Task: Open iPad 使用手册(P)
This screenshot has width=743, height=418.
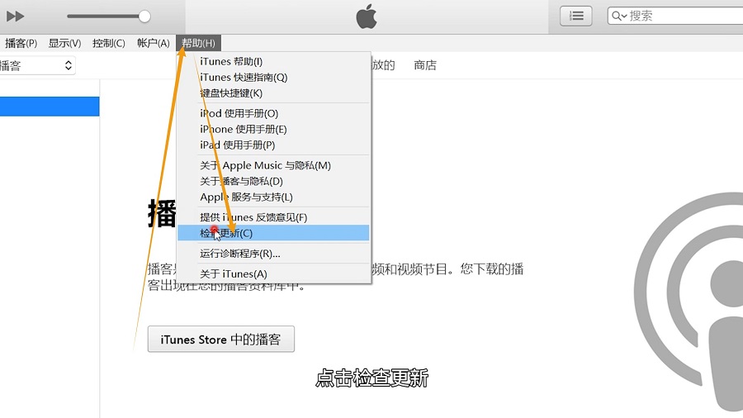Action: tap(273, 145)
